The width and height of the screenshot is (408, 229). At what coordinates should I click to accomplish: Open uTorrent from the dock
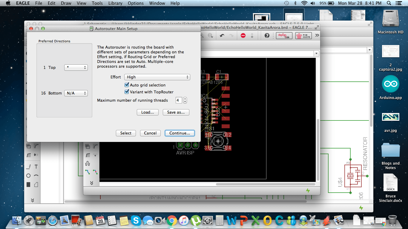click(x=196, y=221)
